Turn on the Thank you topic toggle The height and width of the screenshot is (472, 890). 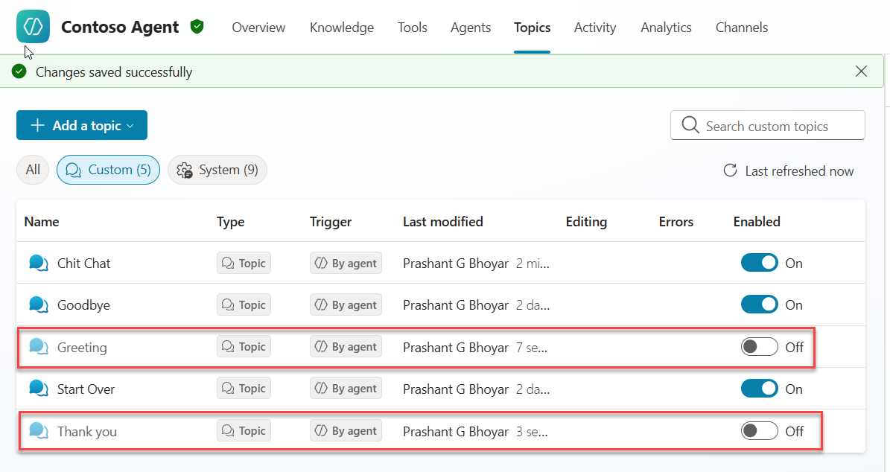tap(759, 431)
